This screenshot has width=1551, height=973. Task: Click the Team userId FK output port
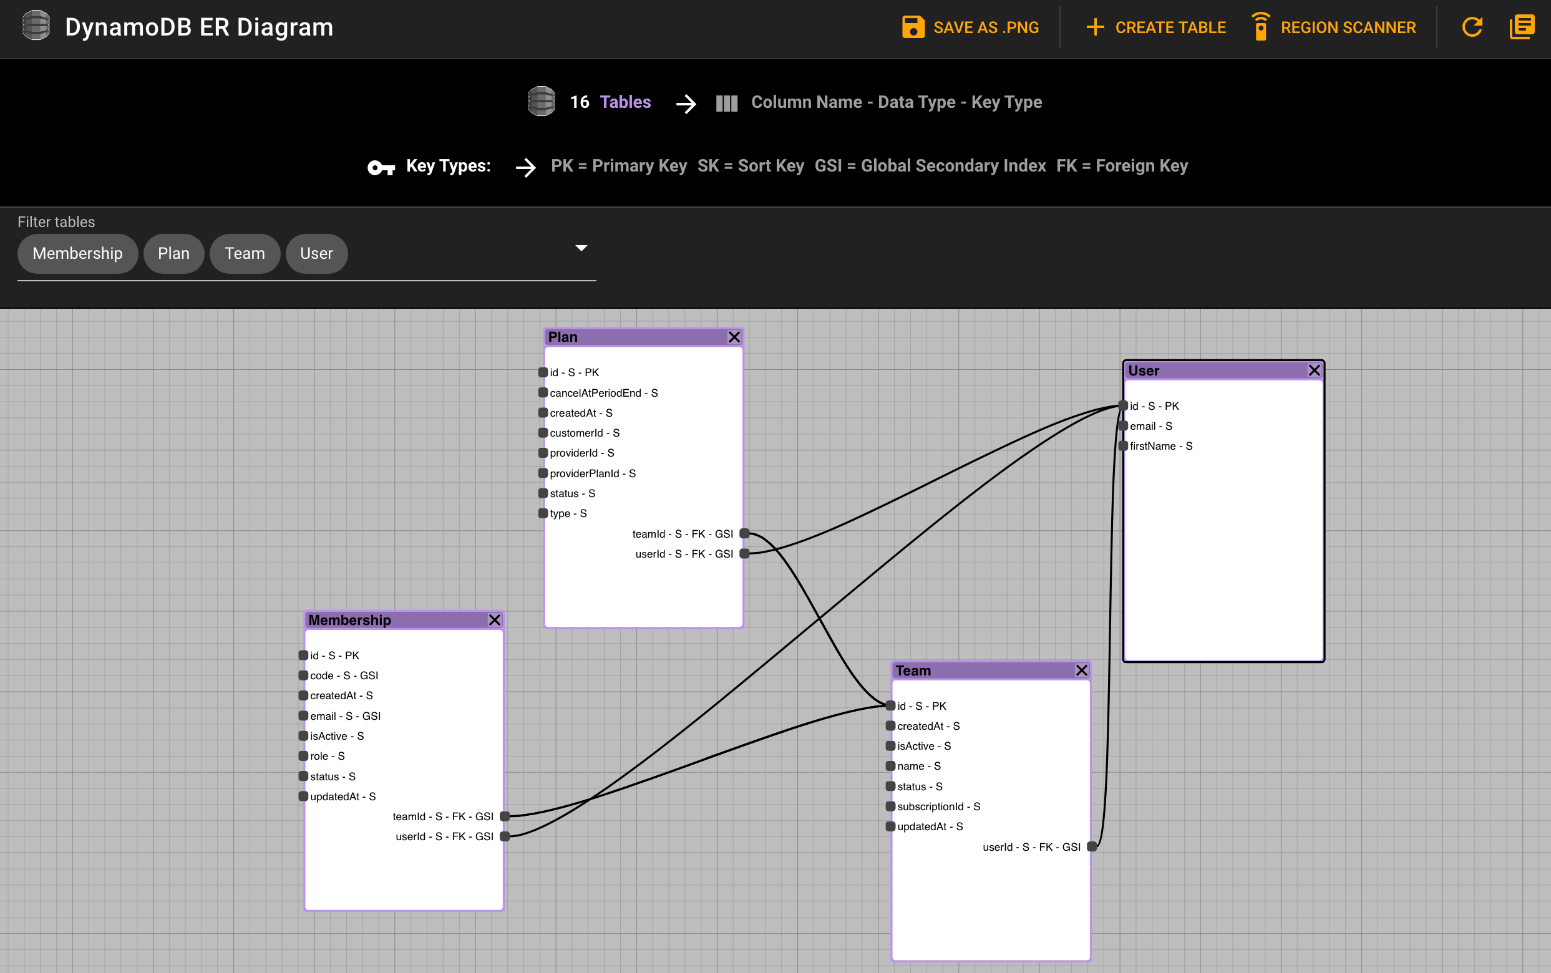(1092, 846)
